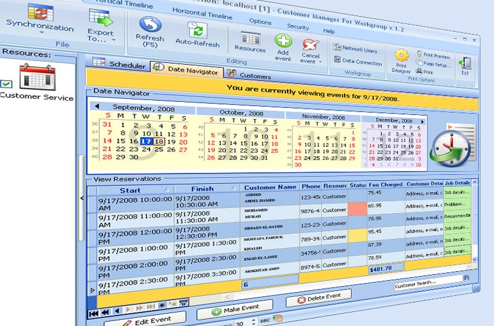Viewport: 494px width, 326px height.
Task: Toggle the Customer Service resource checkbox
Action: click(x=6, y=84)
